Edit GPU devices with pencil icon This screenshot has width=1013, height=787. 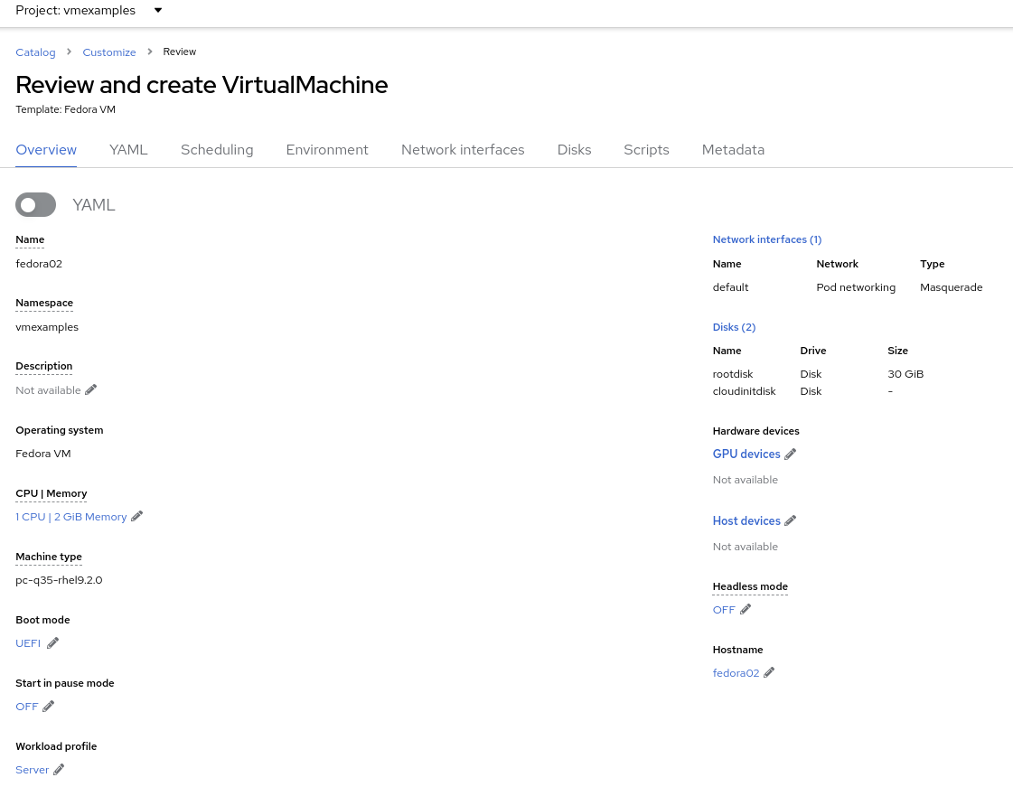point(791,454)
